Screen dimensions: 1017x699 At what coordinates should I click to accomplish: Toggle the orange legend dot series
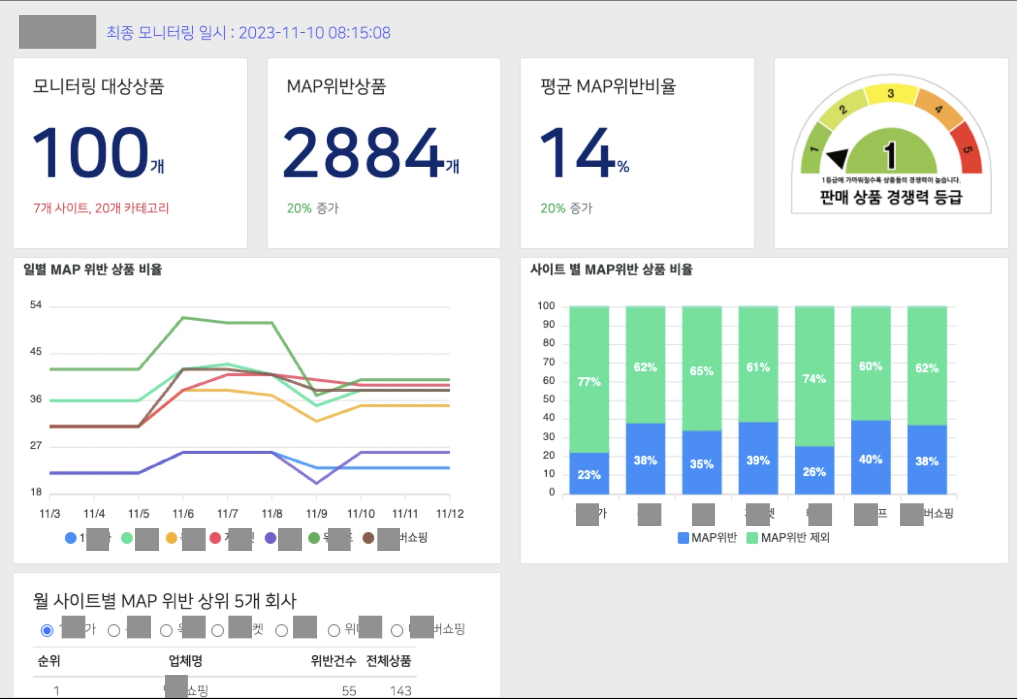(x=171, y=538)
